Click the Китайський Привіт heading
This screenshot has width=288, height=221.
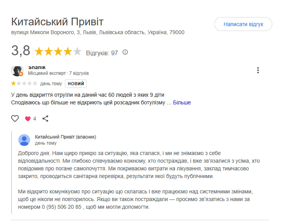[58, 21]
